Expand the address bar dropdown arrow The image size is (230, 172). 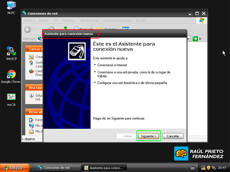pos(189,39)
